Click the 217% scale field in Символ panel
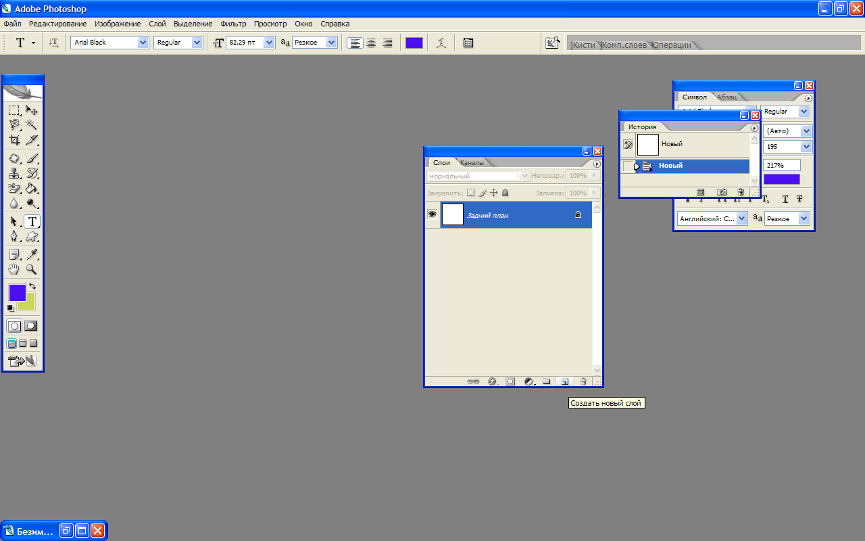 tap(782, 165)
